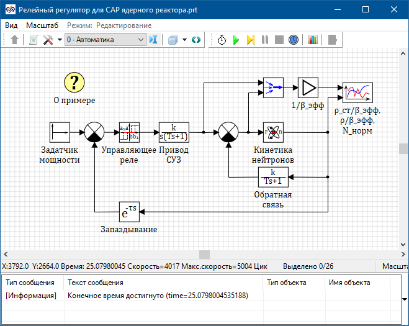Image resolution: width=409 pixels, height=326 pixels.
Task: Expand the arrow next to tools icon
Action: click(60, 40)
